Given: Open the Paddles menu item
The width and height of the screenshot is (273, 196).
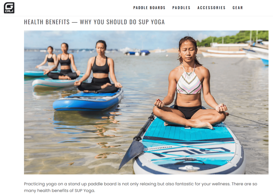Looking at the screenshot, I should [181, 8].
